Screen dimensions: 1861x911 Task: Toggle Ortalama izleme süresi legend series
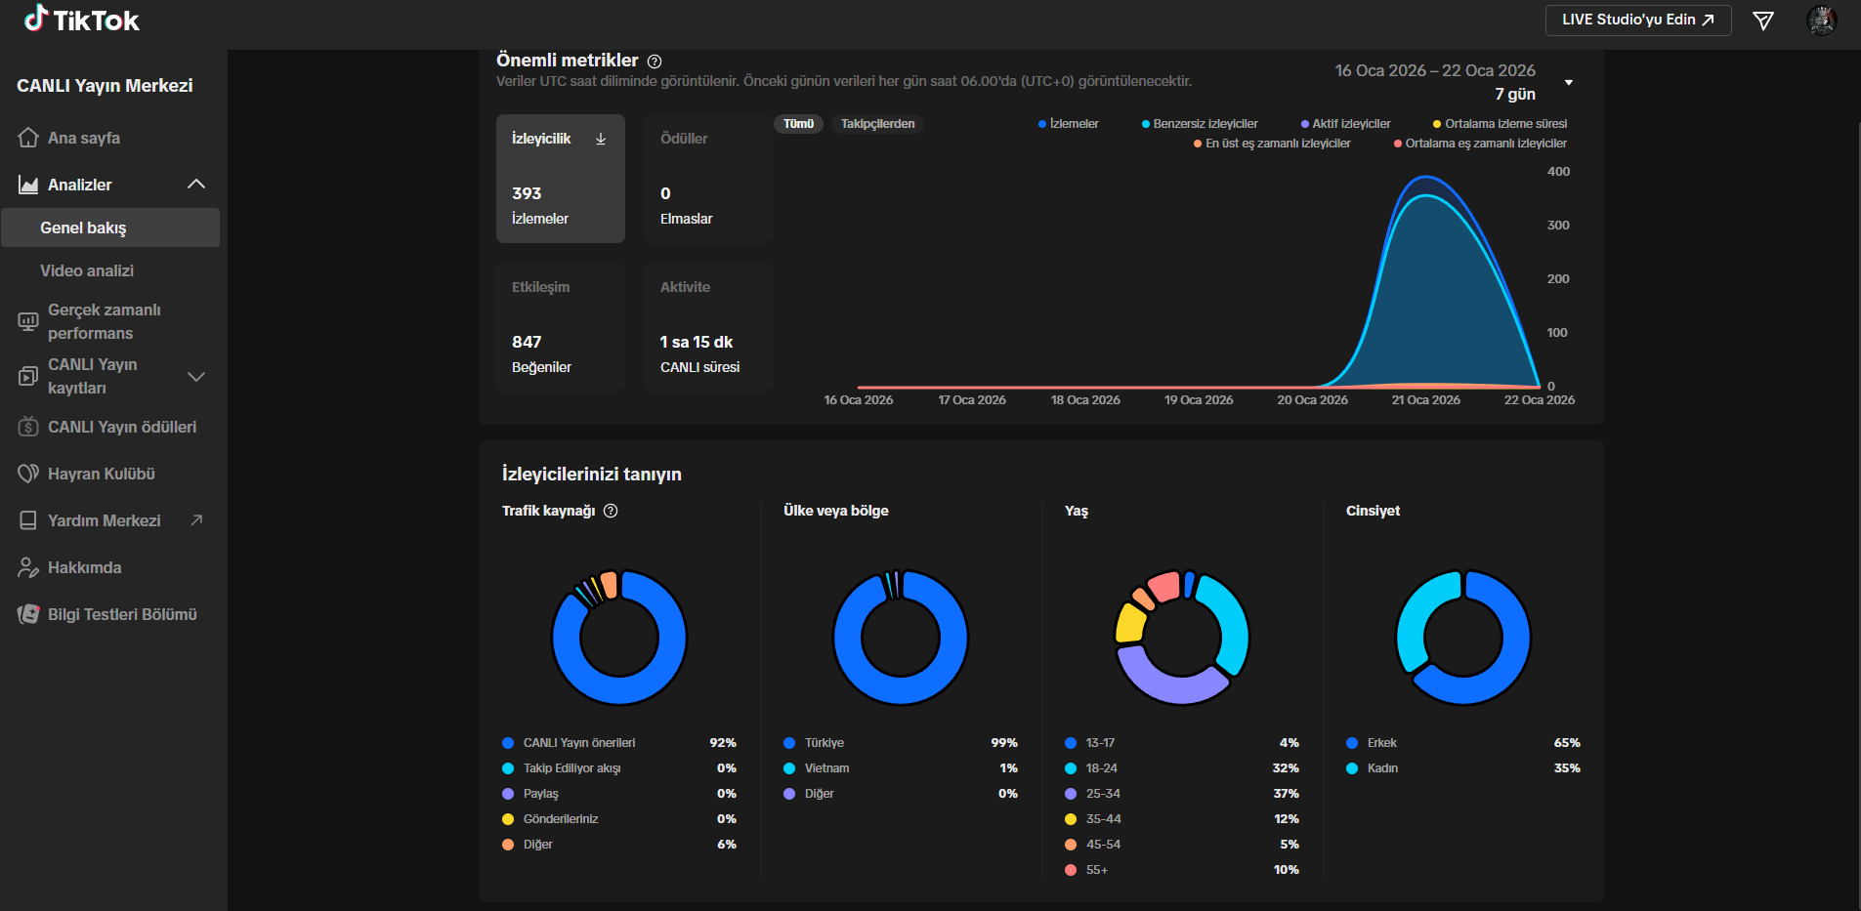tap(1500, 124)
